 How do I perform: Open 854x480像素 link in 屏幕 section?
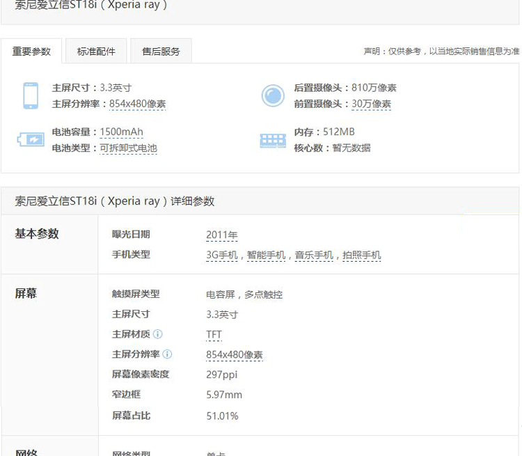(235, 355)
